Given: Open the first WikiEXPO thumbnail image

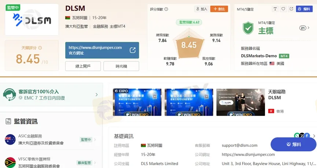Looking at the screenshot, I should (137, 102).
